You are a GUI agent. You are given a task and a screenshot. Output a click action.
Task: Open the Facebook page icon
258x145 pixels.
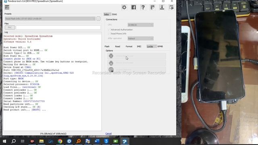[x=133, y=7]
